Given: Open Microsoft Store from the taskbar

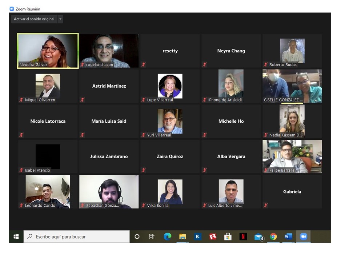Looking at the screenshot, I should click(x=228, y=237).
